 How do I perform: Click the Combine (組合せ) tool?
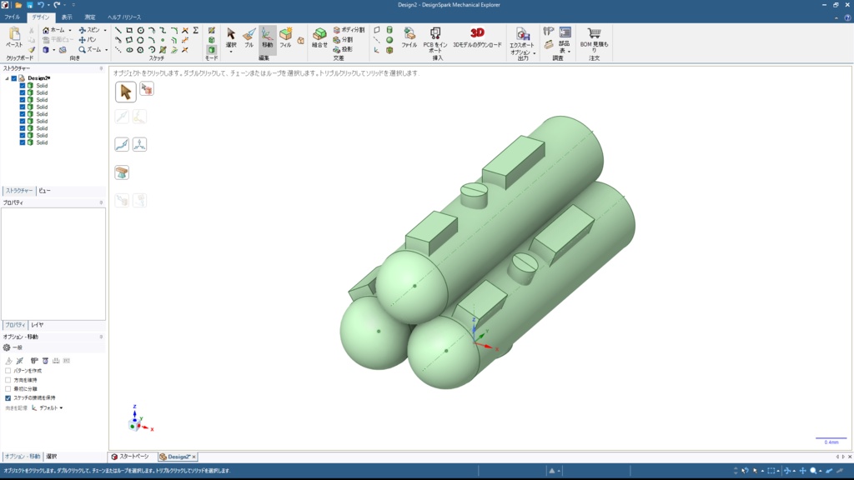(x=319, y=37)
